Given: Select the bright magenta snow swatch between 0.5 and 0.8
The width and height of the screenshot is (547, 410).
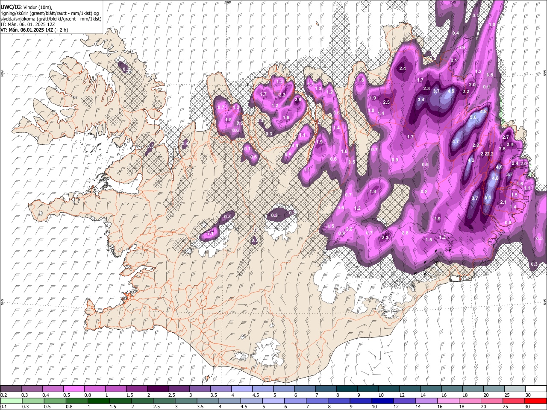Looking at the screenshot, I should [x=74, y=389].
